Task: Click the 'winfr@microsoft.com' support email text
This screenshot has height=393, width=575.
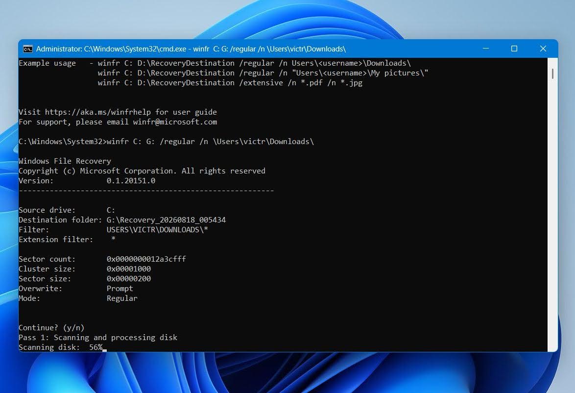Action: coord(175,122)
